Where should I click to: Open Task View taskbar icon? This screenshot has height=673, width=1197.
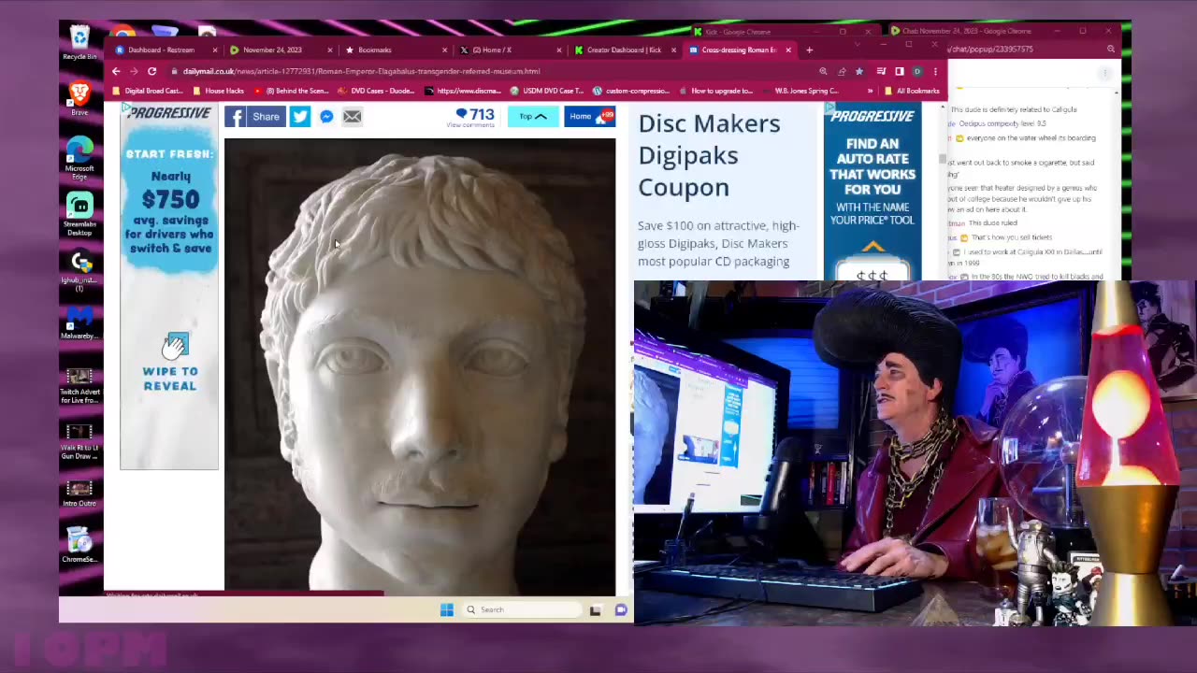point(595,609)
